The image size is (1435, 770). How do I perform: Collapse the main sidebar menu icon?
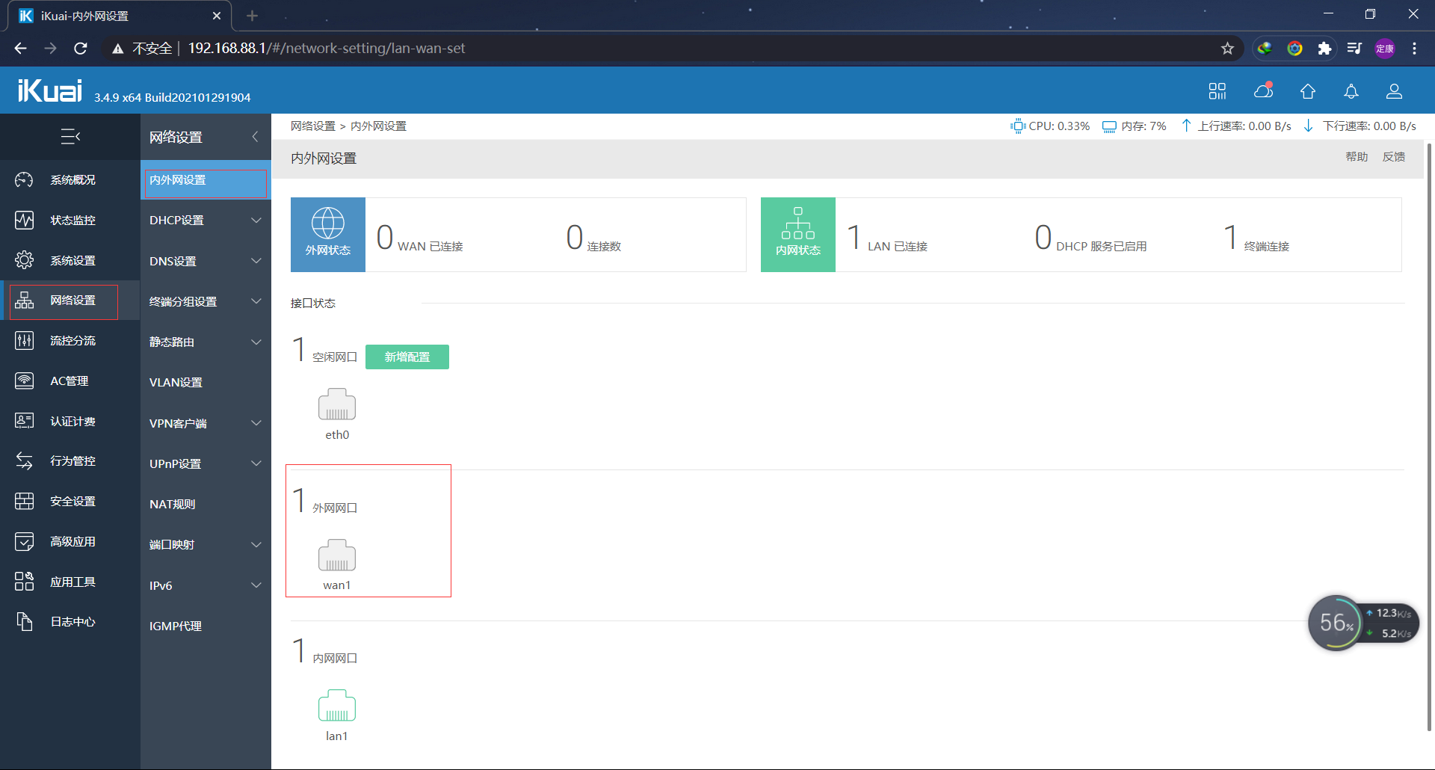pos(70,136)
